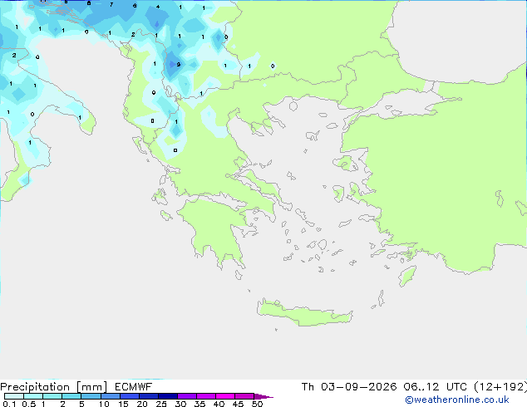The image size is (527, 407).
Task: Click the legend scale label "45"
Action: 238,404
